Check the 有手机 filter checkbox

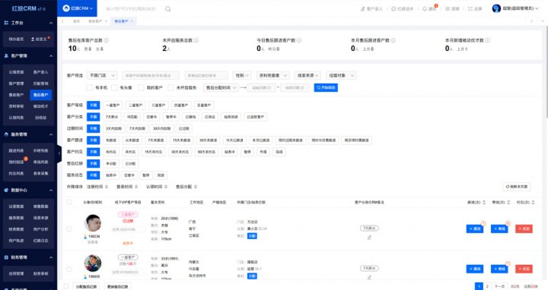point(90,87)
